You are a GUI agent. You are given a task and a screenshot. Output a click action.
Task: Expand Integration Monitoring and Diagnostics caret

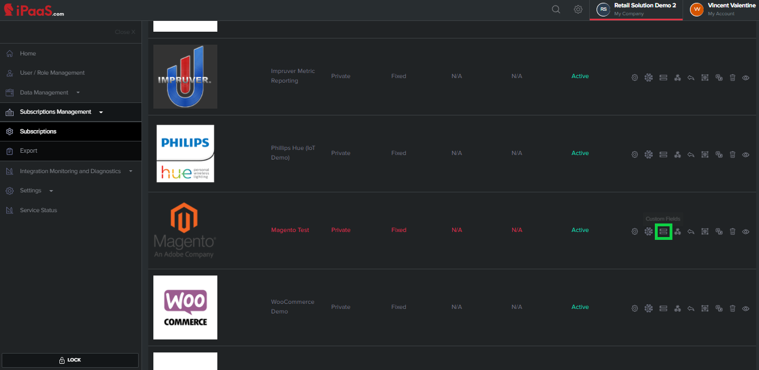(131, 171)
